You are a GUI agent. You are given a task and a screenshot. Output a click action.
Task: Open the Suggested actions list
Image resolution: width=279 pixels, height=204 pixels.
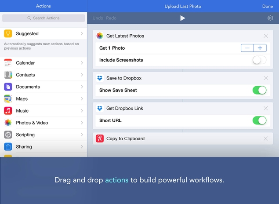43,33
